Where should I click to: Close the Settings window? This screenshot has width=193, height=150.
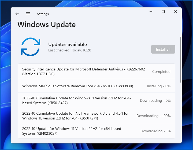coord(176,12)
